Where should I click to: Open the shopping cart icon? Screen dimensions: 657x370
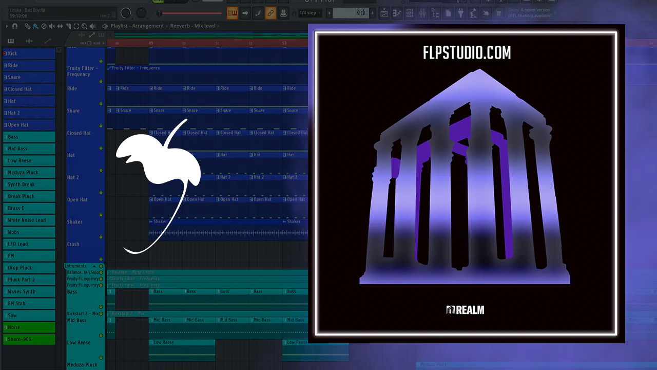(x=498, y=13)
